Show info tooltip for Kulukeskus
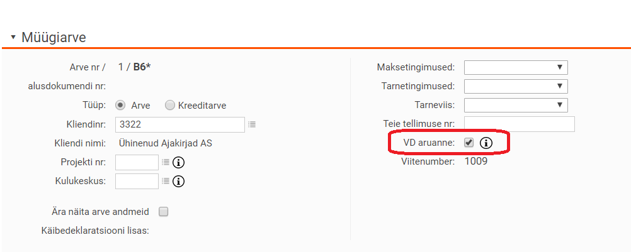Image resolution: width=631 pixels, height=252 pixels. (x=178, y=182)
